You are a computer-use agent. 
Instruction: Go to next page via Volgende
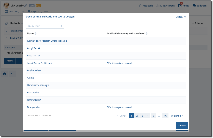click(x=177, y=116)
